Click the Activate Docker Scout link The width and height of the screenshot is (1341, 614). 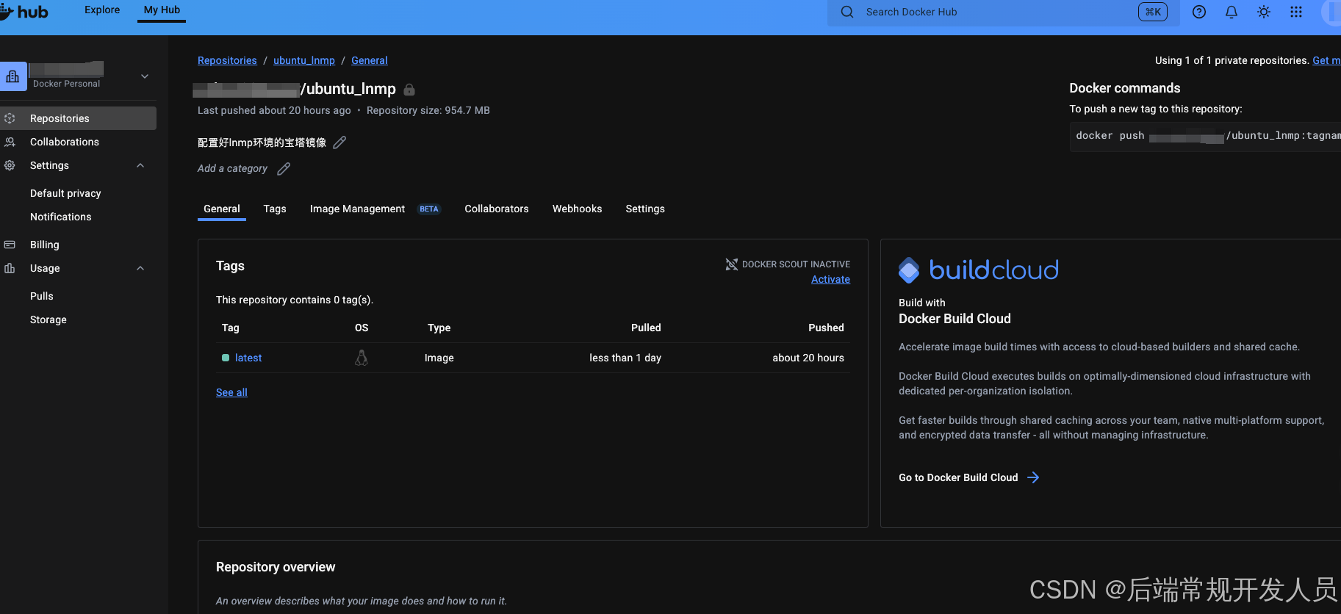(x=830, y=279)
